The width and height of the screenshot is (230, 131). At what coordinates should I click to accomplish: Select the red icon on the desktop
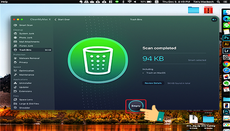pos(208,10)
